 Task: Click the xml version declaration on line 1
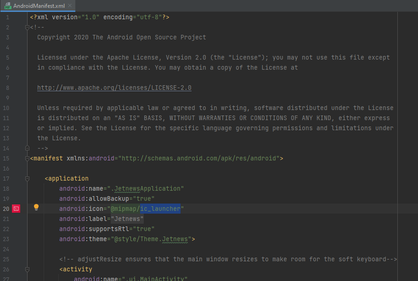pyautogui.click(x=99, y=17)
